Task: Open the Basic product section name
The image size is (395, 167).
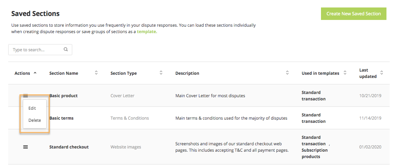Action: click(x=64, y=95)
